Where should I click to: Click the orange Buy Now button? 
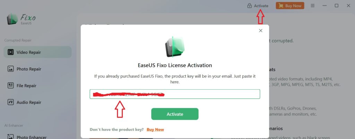[290, 6]
